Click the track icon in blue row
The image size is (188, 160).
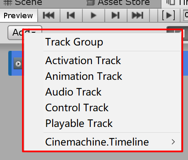[x=18, y=64]
